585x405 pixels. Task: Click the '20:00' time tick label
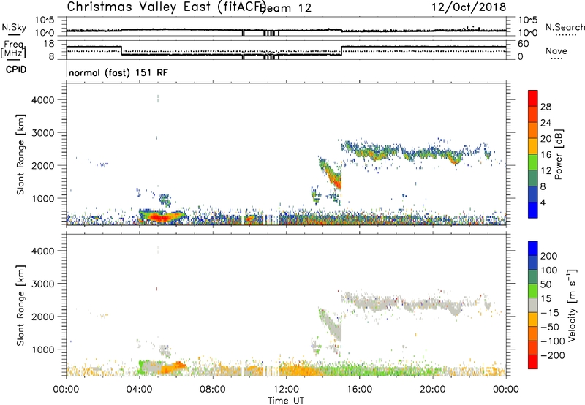[x=433, y=390]
